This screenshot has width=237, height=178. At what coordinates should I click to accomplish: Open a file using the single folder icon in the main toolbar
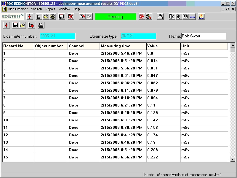pos(46,17)
